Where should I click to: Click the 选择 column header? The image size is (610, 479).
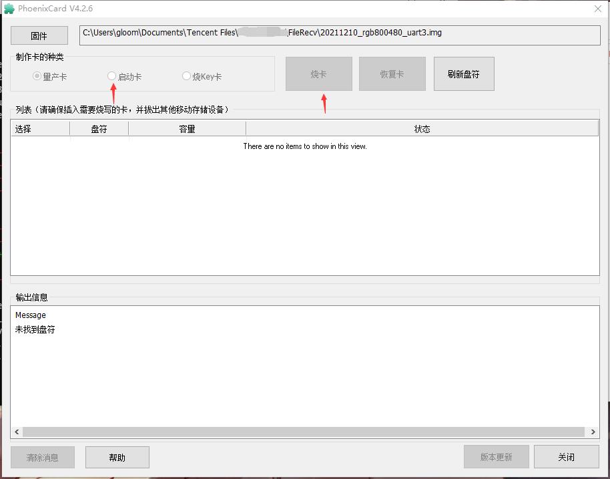[x=40, y=129]
